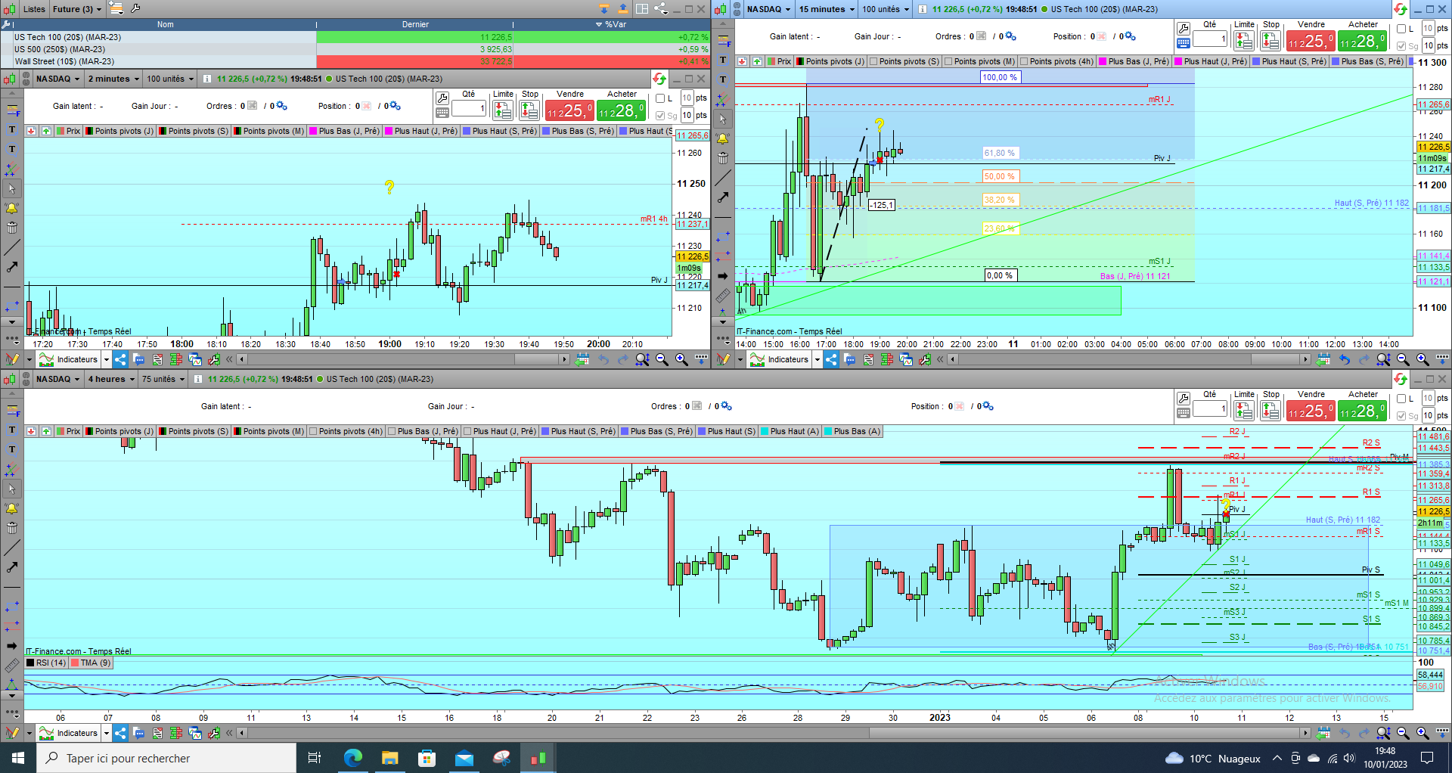
Task: Click alert bell in 4 heures chart sidebar
Action: [12, 508]
